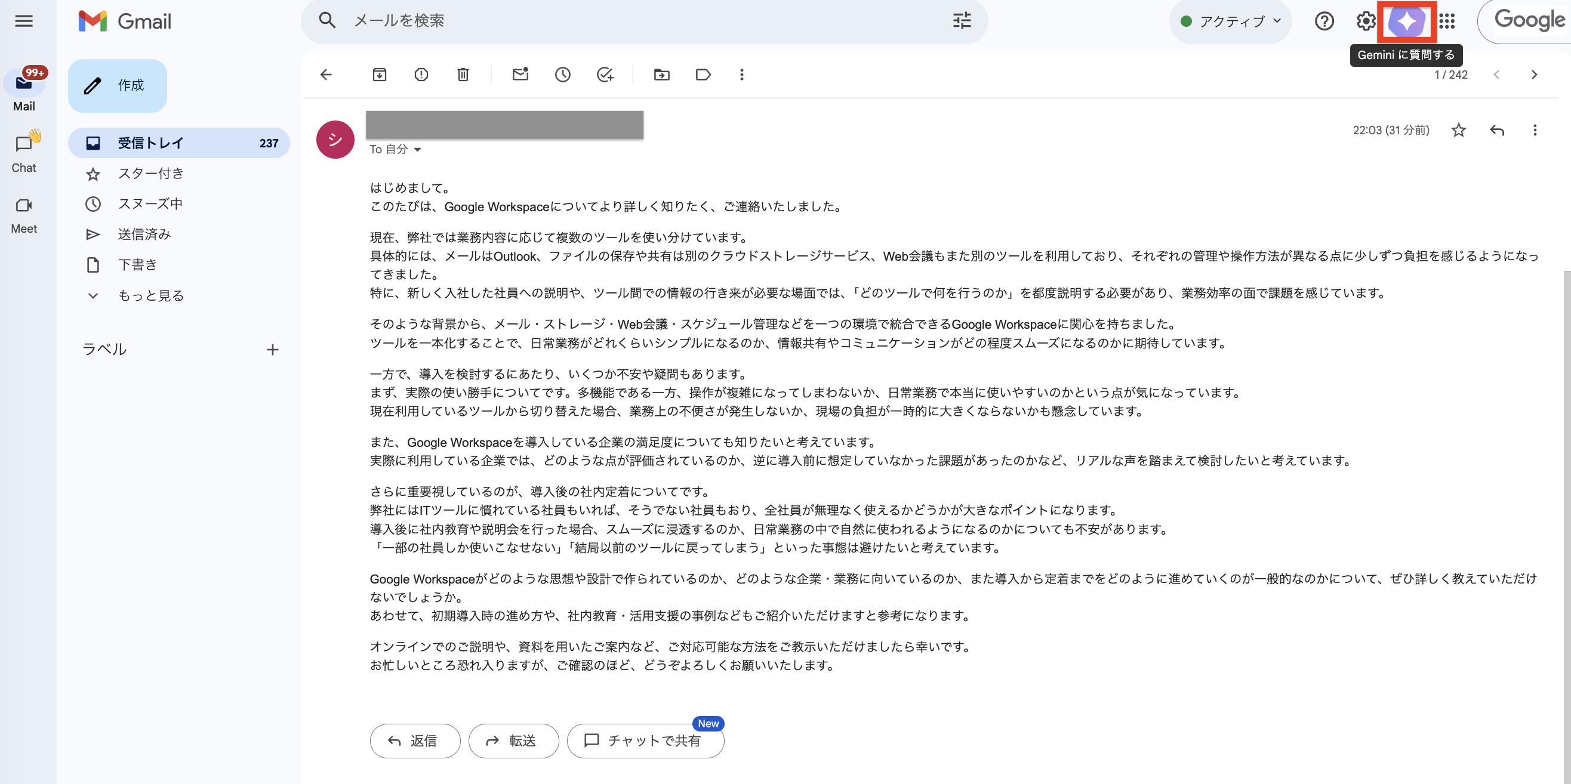Open the アクティブ status dropdown

[1230, 21]
